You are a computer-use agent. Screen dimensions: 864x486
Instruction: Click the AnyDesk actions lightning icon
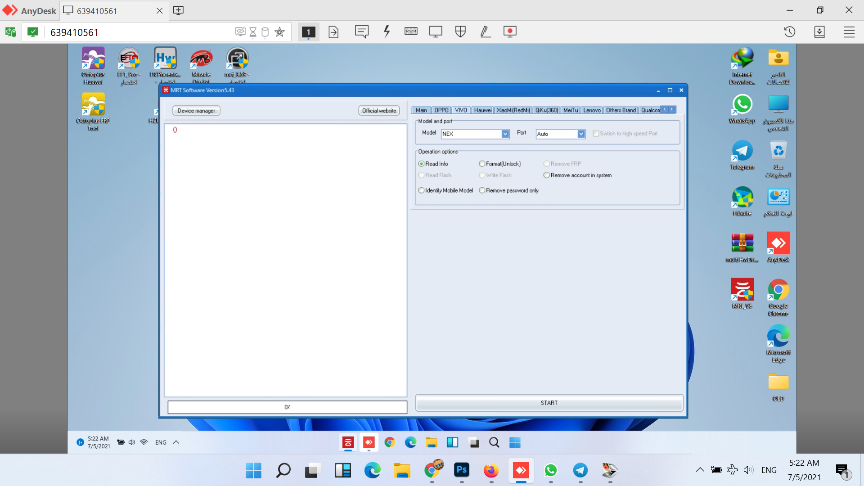pyautogui.click(x=387, y=31)
